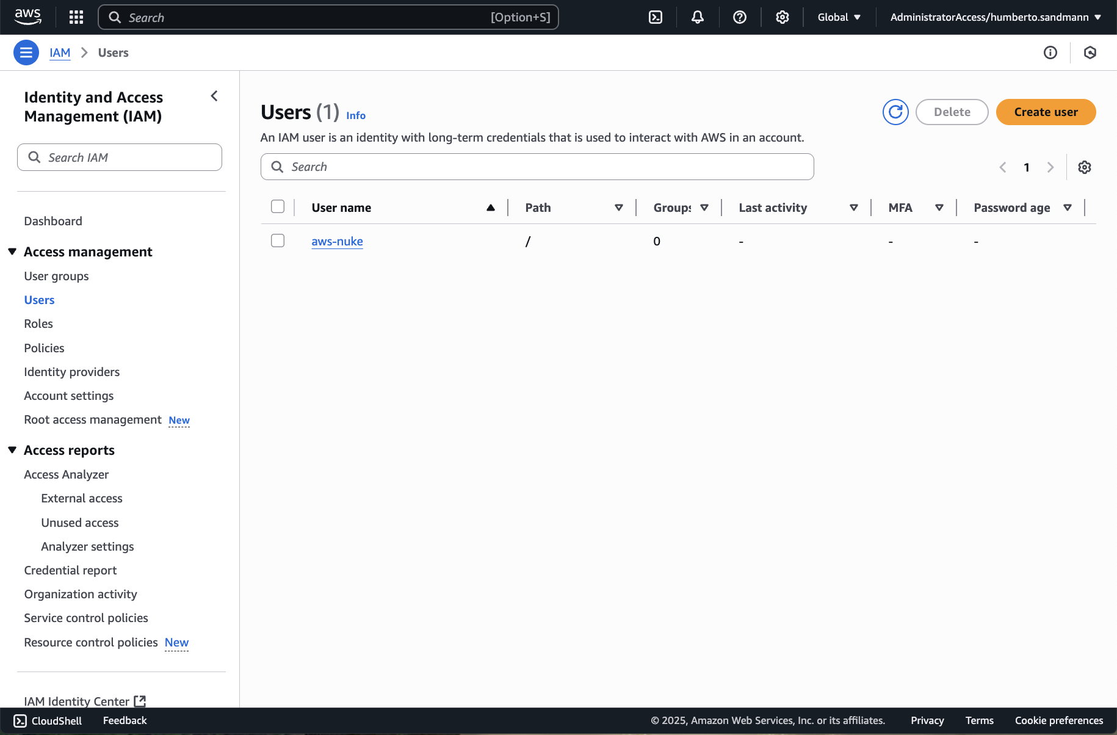
Task: Open the Global region dropdown
Action: pyautogui.click(x=839, y=17)
